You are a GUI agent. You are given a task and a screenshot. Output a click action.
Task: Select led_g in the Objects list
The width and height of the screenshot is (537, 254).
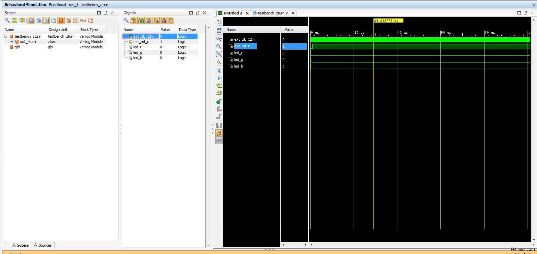pyautogui.click(x=138, y=52)
